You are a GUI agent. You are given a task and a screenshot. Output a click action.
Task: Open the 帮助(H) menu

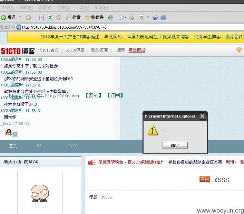click(x=101, y=8)
